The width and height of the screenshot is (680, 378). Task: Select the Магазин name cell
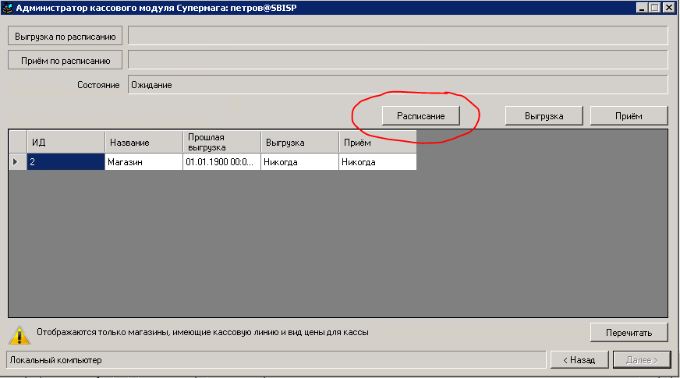[143, 162]
